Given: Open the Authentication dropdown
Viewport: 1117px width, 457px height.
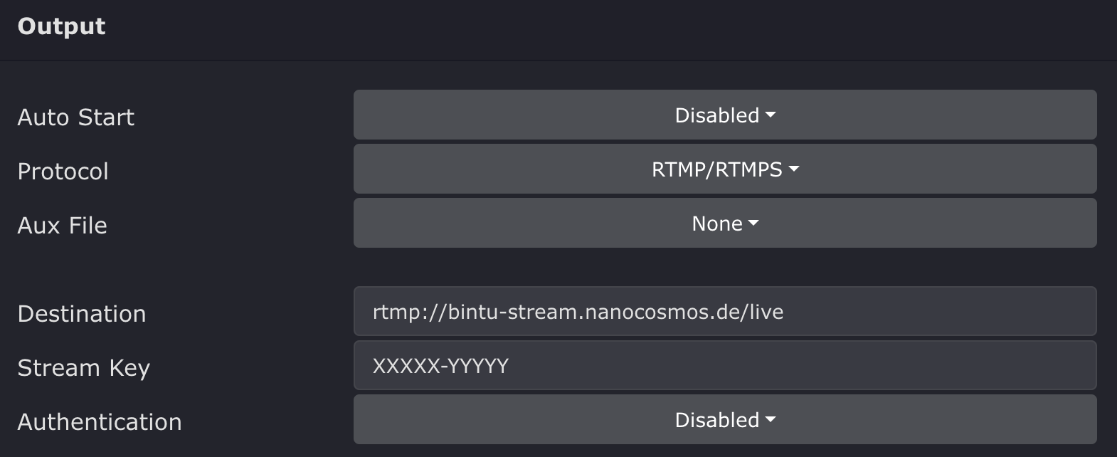Looking at the screenshot, I should [x=724, y=420].
